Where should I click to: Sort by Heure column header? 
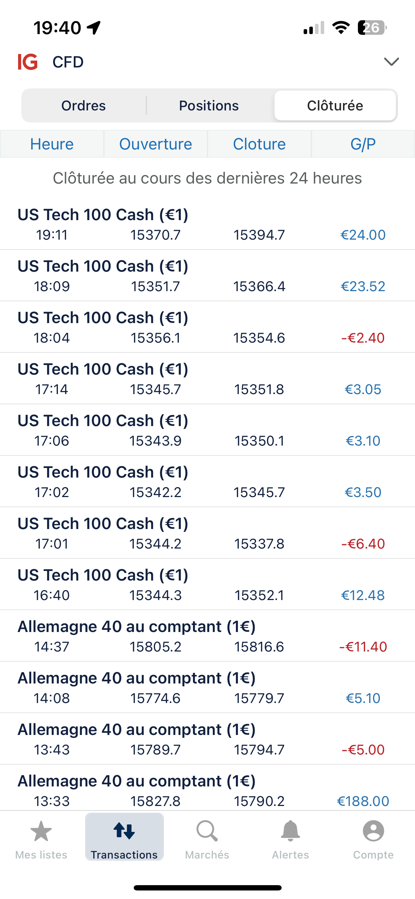52,144
